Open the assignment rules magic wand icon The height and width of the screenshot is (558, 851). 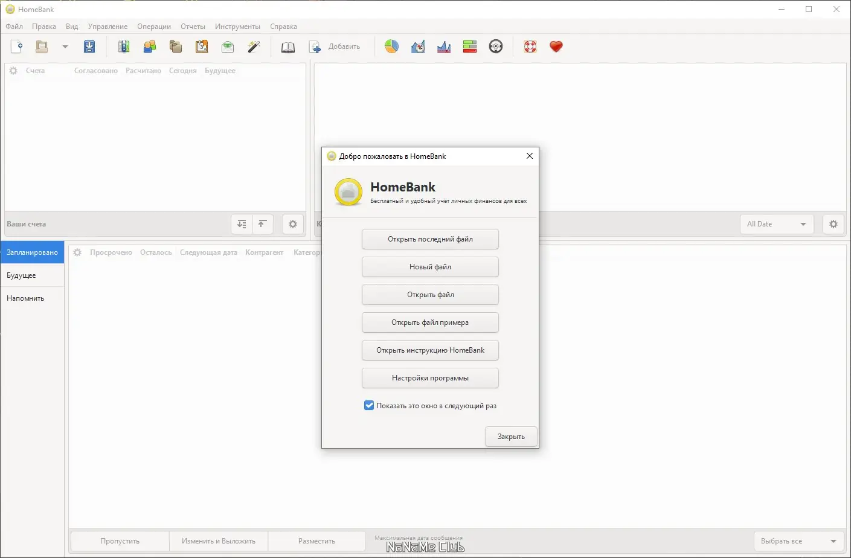click(254, 46)
